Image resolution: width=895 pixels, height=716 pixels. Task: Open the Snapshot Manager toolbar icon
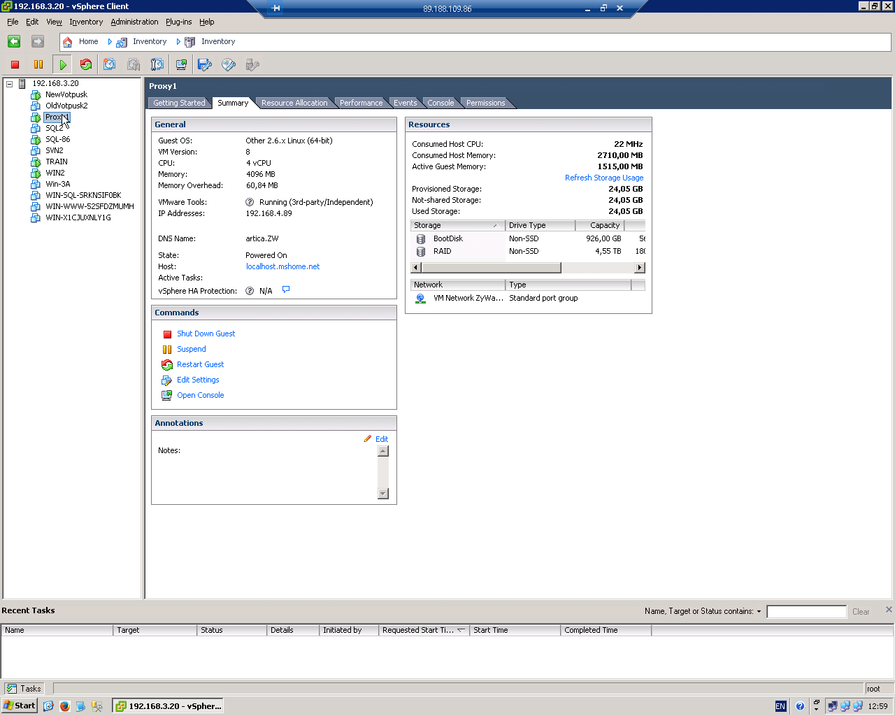pyautogui.click(x=157, y=65)
